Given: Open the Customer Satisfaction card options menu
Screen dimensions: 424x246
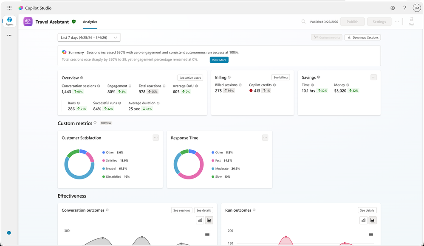Looking at the screenshot, I should coord(156,138).
